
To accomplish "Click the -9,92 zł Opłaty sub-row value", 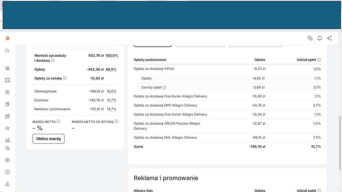I will pyautogui.click(x=258, y=78).
